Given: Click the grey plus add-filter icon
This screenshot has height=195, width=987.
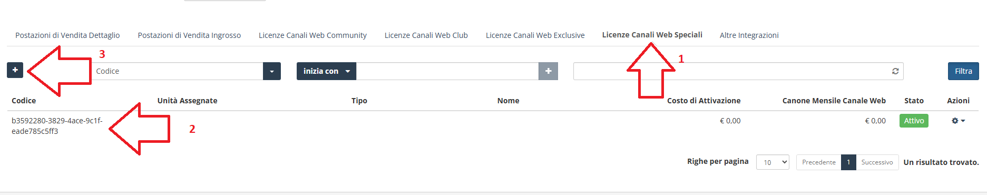Looking at the screenshot, I should [x=548, y=71].
